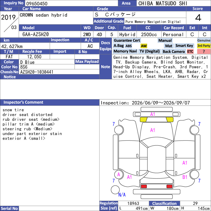This screenshot has height=211, width=211.
Task: Click the Inspection date range text
Action: point(145,103)
